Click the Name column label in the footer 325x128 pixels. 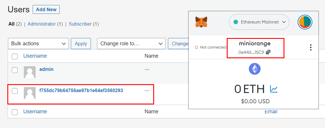151,112
